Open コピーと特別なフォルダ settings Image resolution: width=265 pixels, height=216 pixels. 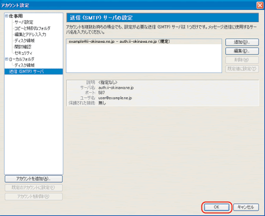(32, 29)
